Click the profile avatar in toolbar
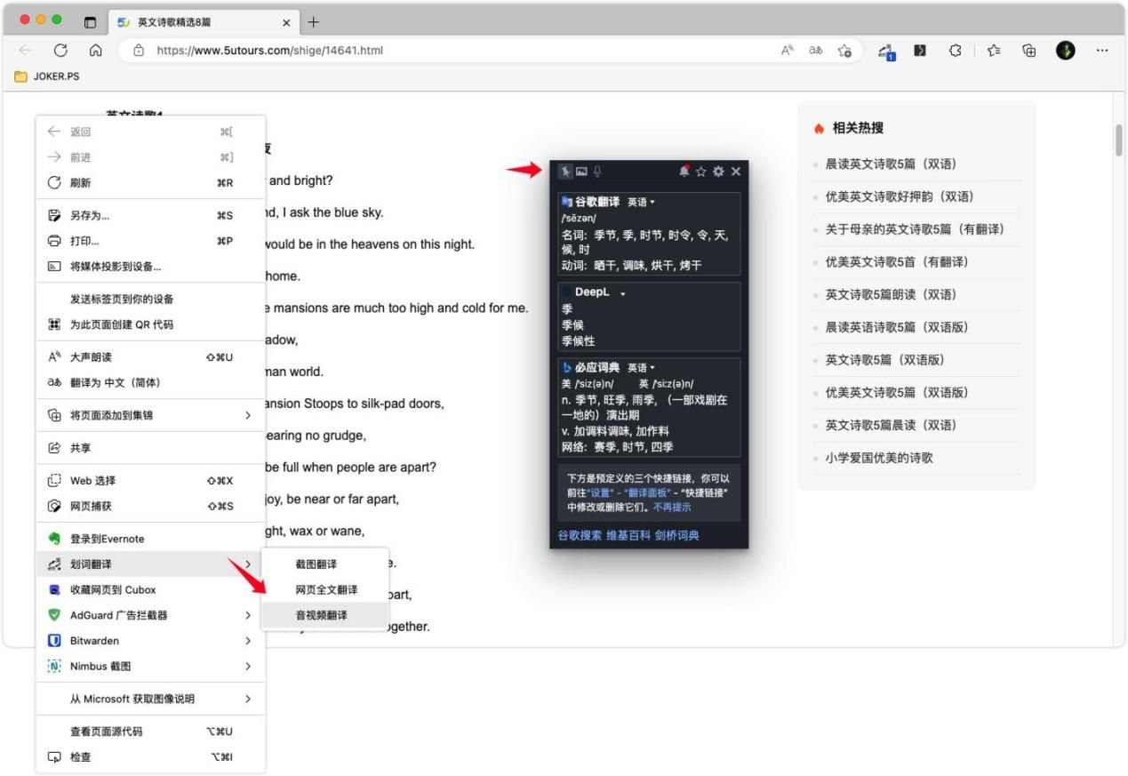Viewport: 1128px width, 776px height. (x=1066, y=51)
